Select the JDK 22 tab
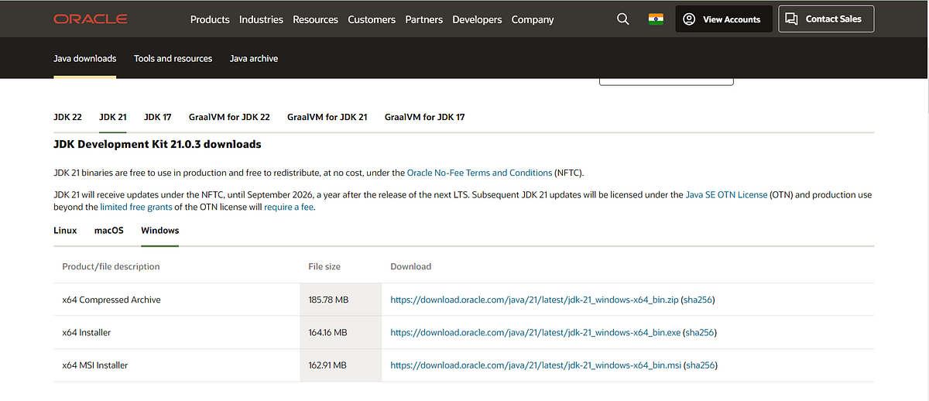 pos(67,118)
